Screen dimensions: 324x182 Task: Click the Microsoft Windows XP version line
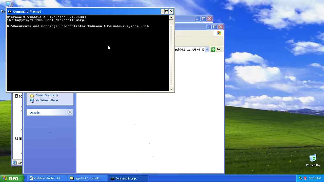[x=47, y=17]
